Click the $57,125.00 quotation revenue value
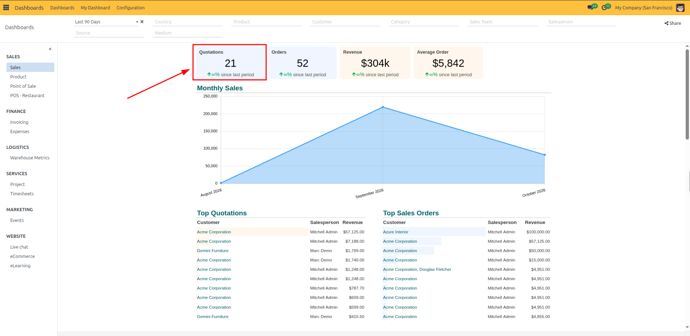This screenshot has width=690, height=336. click(x=353, y=232)
